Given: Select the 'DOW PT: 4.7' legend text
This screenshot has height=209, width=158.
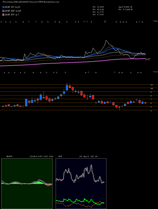Looking at the screenshot, I should [x=12, y=15].
